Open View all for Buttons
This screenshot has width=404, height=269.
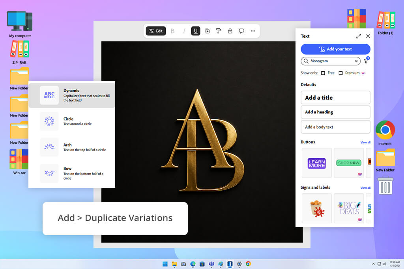(365, 142)
